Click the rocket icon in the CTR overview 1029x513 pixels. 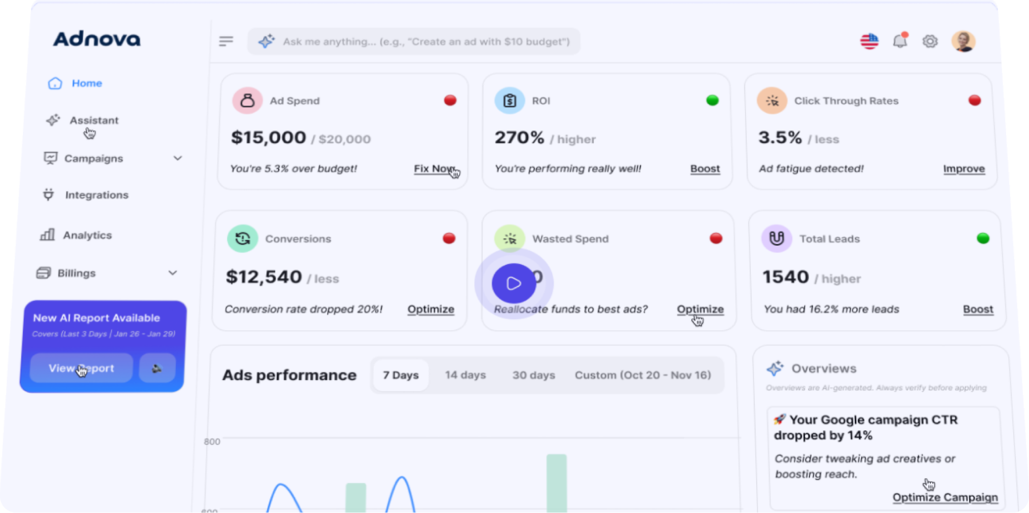click(x=780, y=419)
